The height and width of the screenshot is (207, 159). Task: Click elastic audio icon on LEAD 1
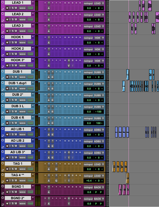tap(3, 9)
